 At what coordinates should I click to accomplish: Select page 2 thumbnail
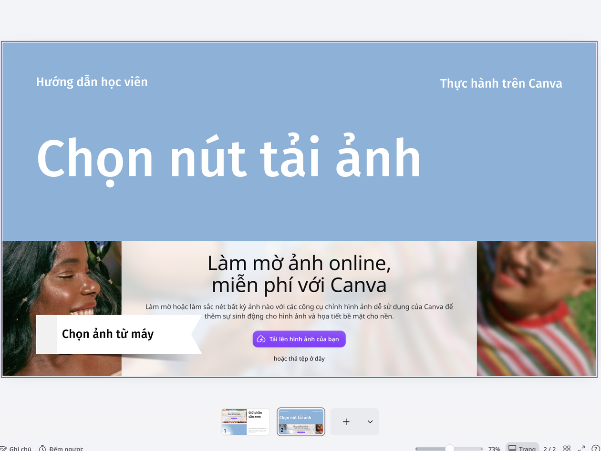click(301, 421)
